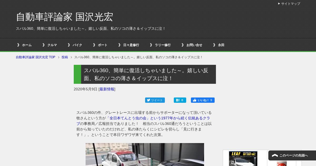Click the thumbs-up icon on いいね！
This screenshot has height=166, width=316.
point(195,100)
